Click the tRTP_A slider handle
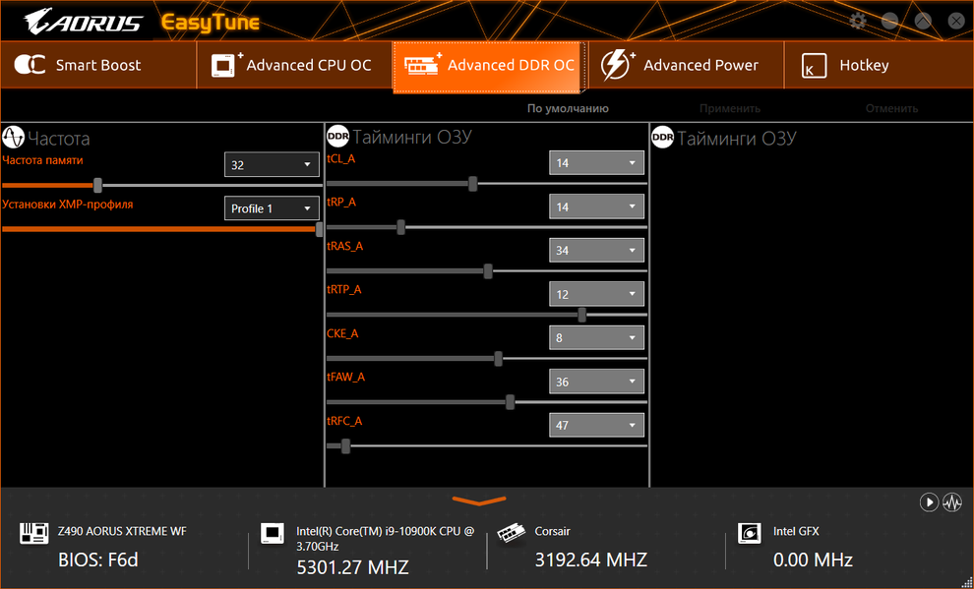The height and width of the screenshot is (589, 974). [582, 315]
